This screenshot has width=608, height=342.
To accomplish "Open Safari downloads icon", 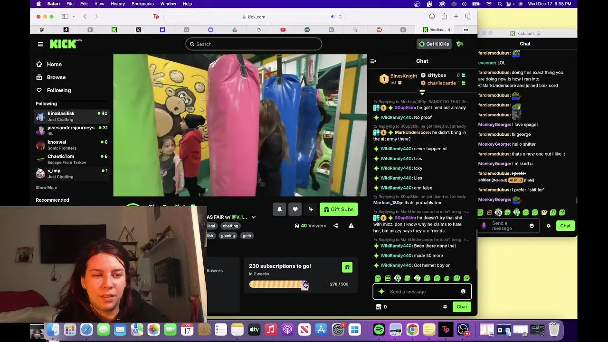I will [432, 17].
